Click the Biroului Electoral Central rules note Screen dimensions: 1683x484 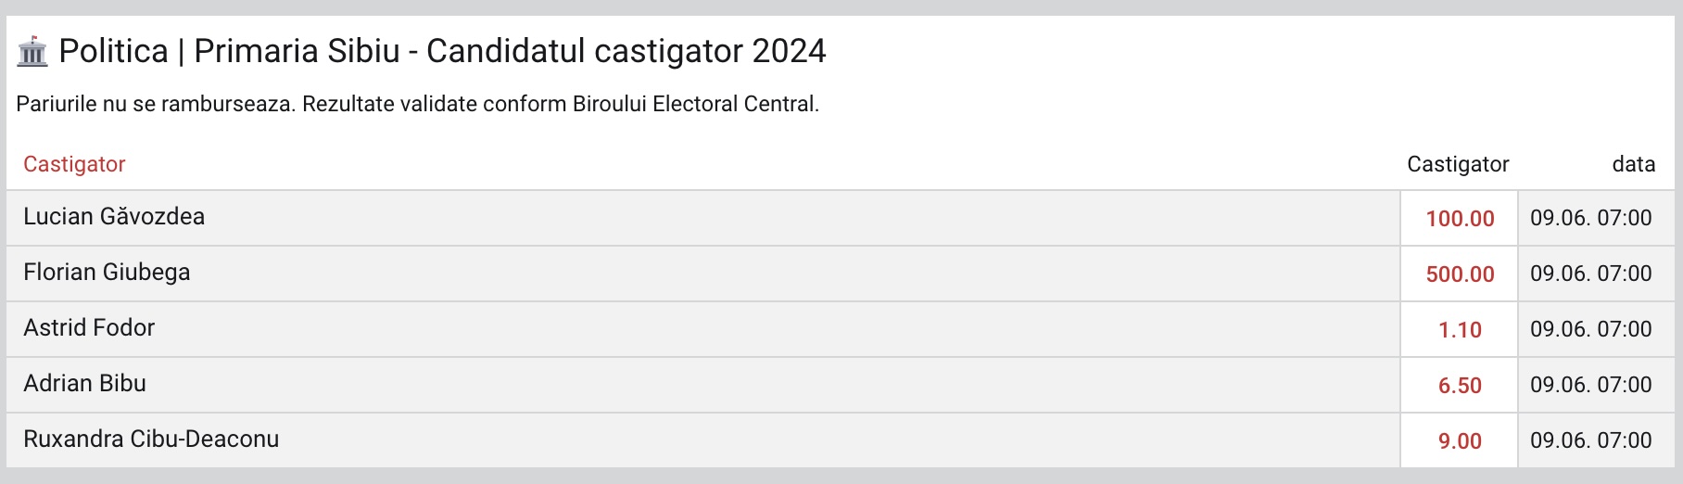tap(417, 104)
